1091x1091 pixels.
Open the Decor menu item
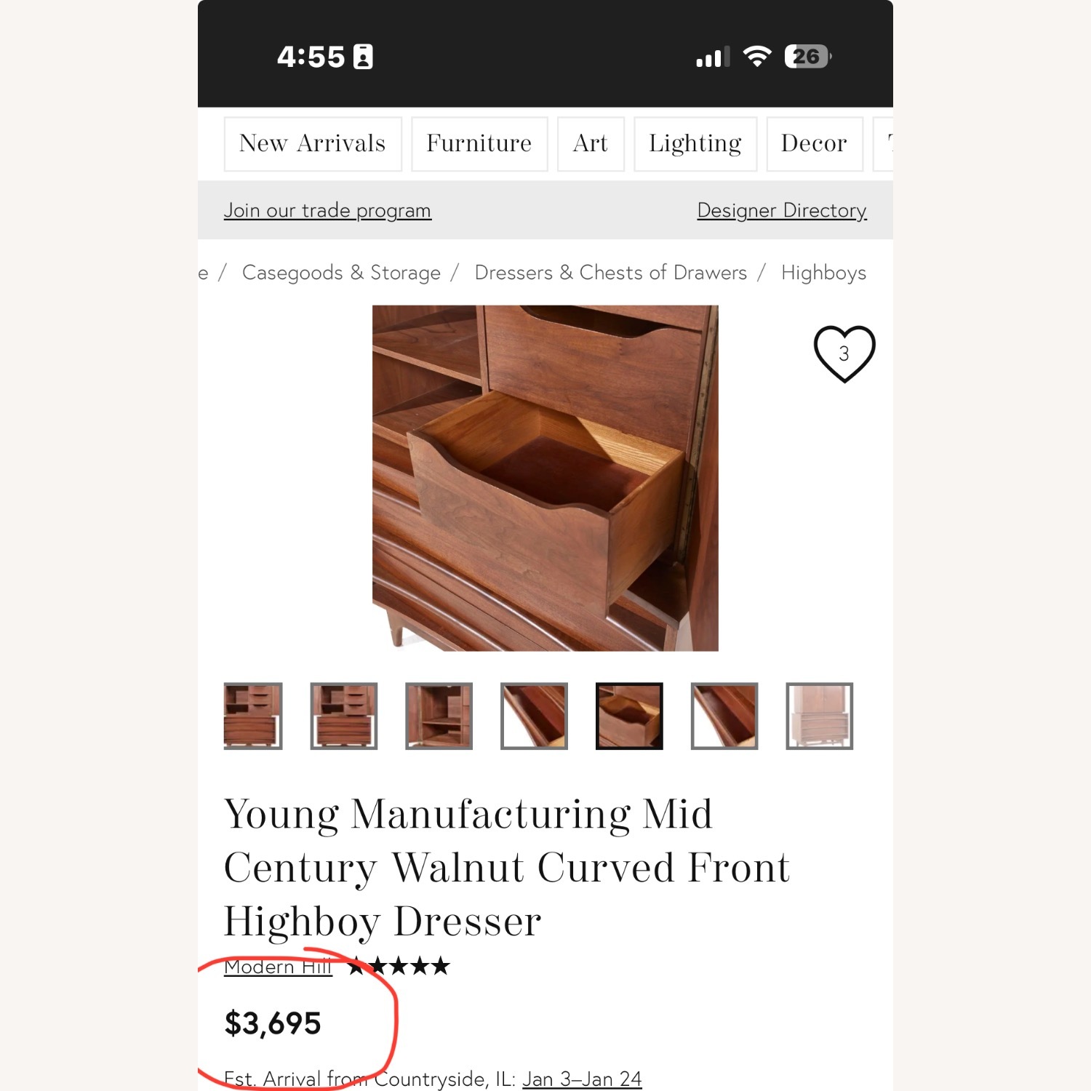pos(814,143)
